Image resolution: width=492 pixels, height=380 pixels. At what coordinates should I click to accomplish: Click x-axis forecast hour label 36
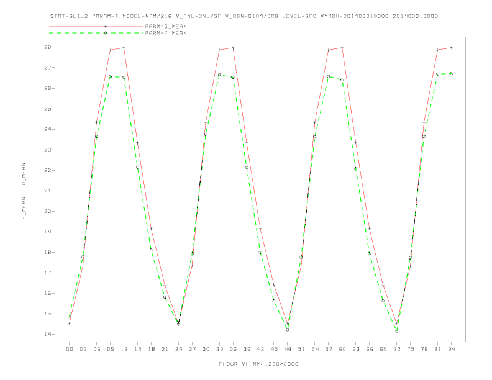tap(233, 349)
